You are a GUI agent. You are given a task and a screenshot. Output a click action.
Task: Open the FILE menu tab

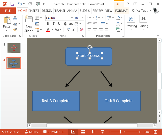point(8,11)
